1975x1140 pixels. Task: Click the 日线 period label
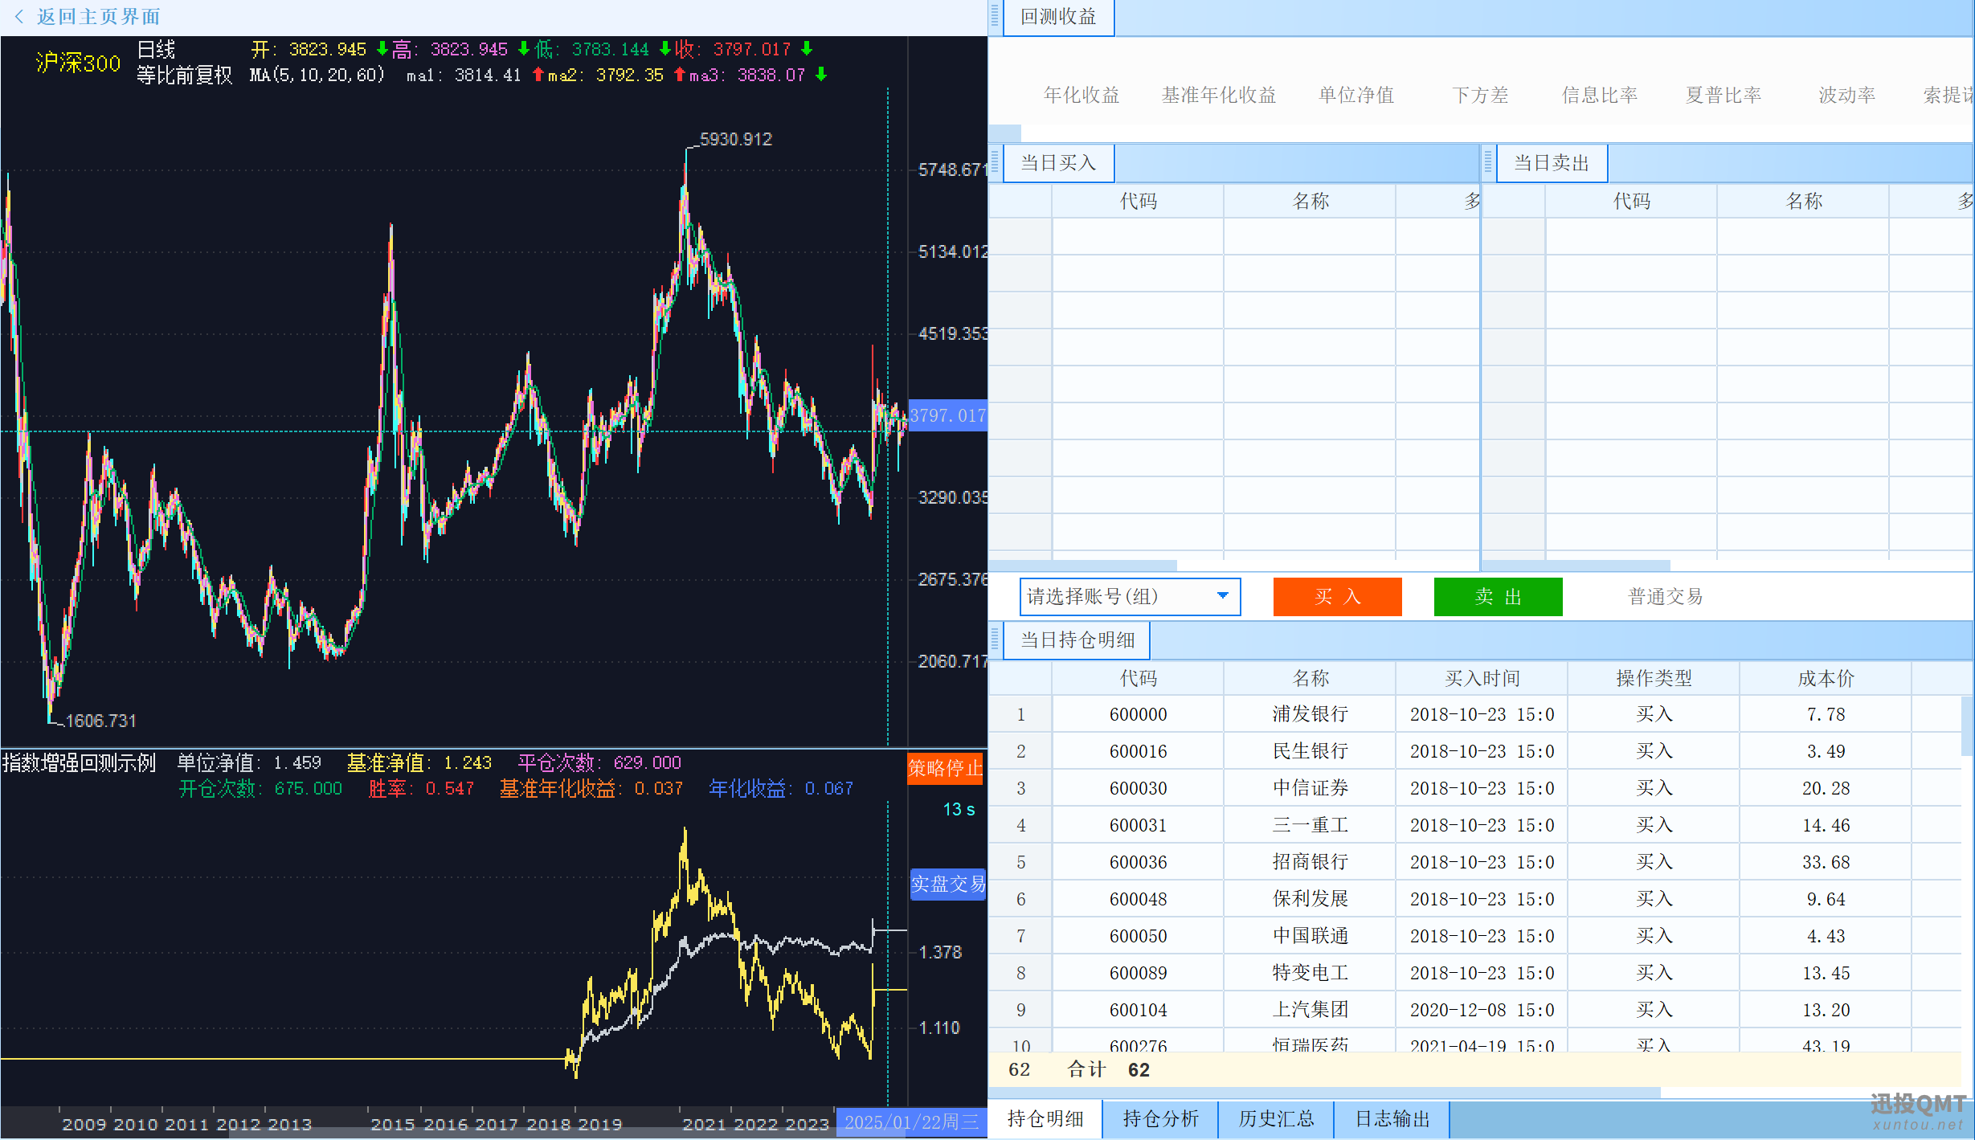pos(157,50)
